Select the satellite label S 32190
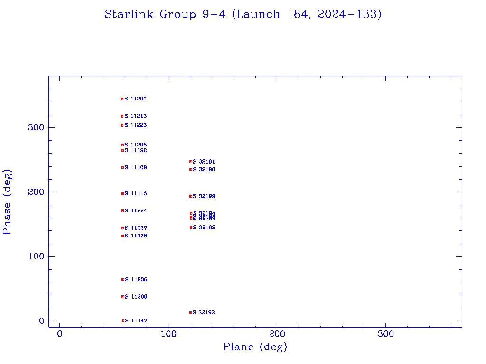Image resolution: width=486 pixels, height=364 pixels. click(x=204, y=169)
